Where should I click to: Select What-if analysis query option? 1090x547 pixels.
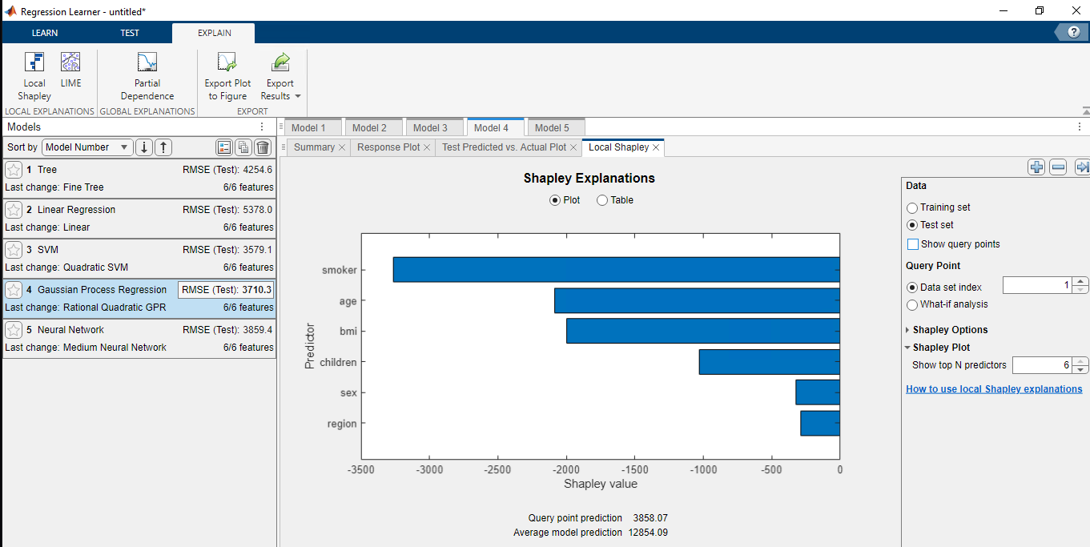(x=912, y=304)
